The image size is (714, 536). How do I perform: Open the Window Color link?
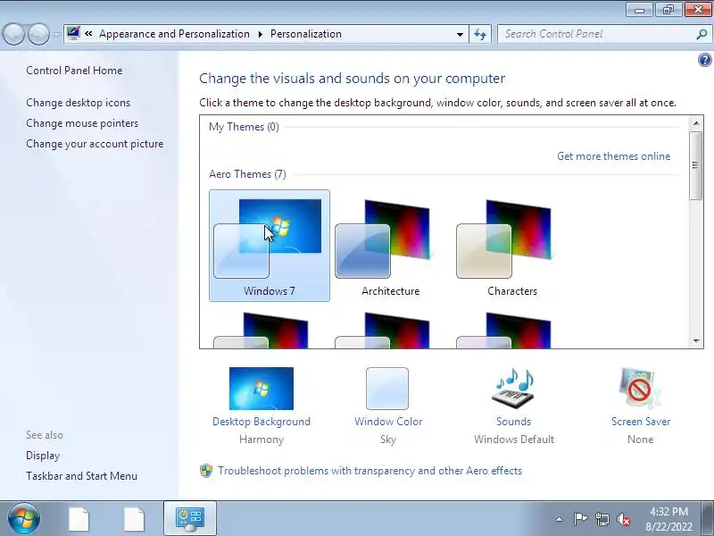388,422
